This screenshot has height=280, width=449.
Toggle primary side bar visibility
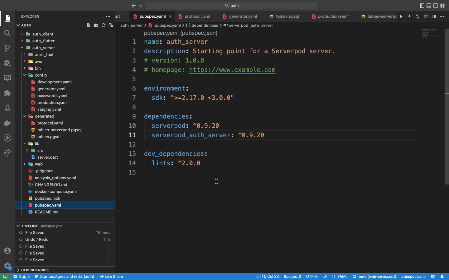[422, 6]
